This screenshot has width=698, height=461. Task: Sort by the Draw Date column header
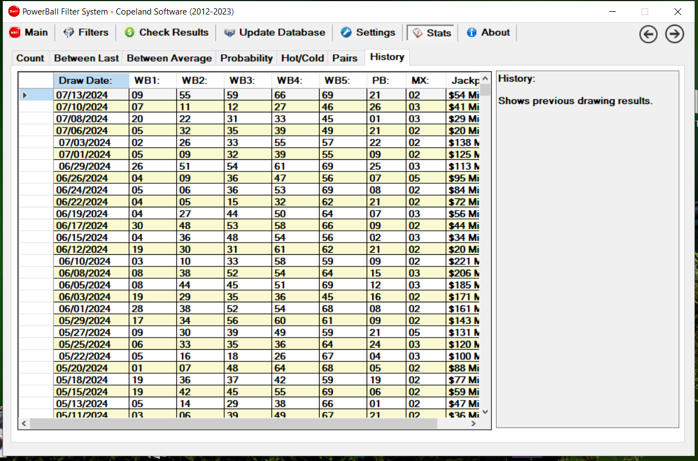pos(91,80)
